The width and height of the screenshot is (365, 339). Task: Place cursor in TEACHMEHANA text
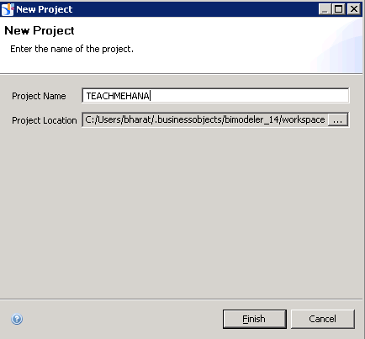tap(118, 96)
